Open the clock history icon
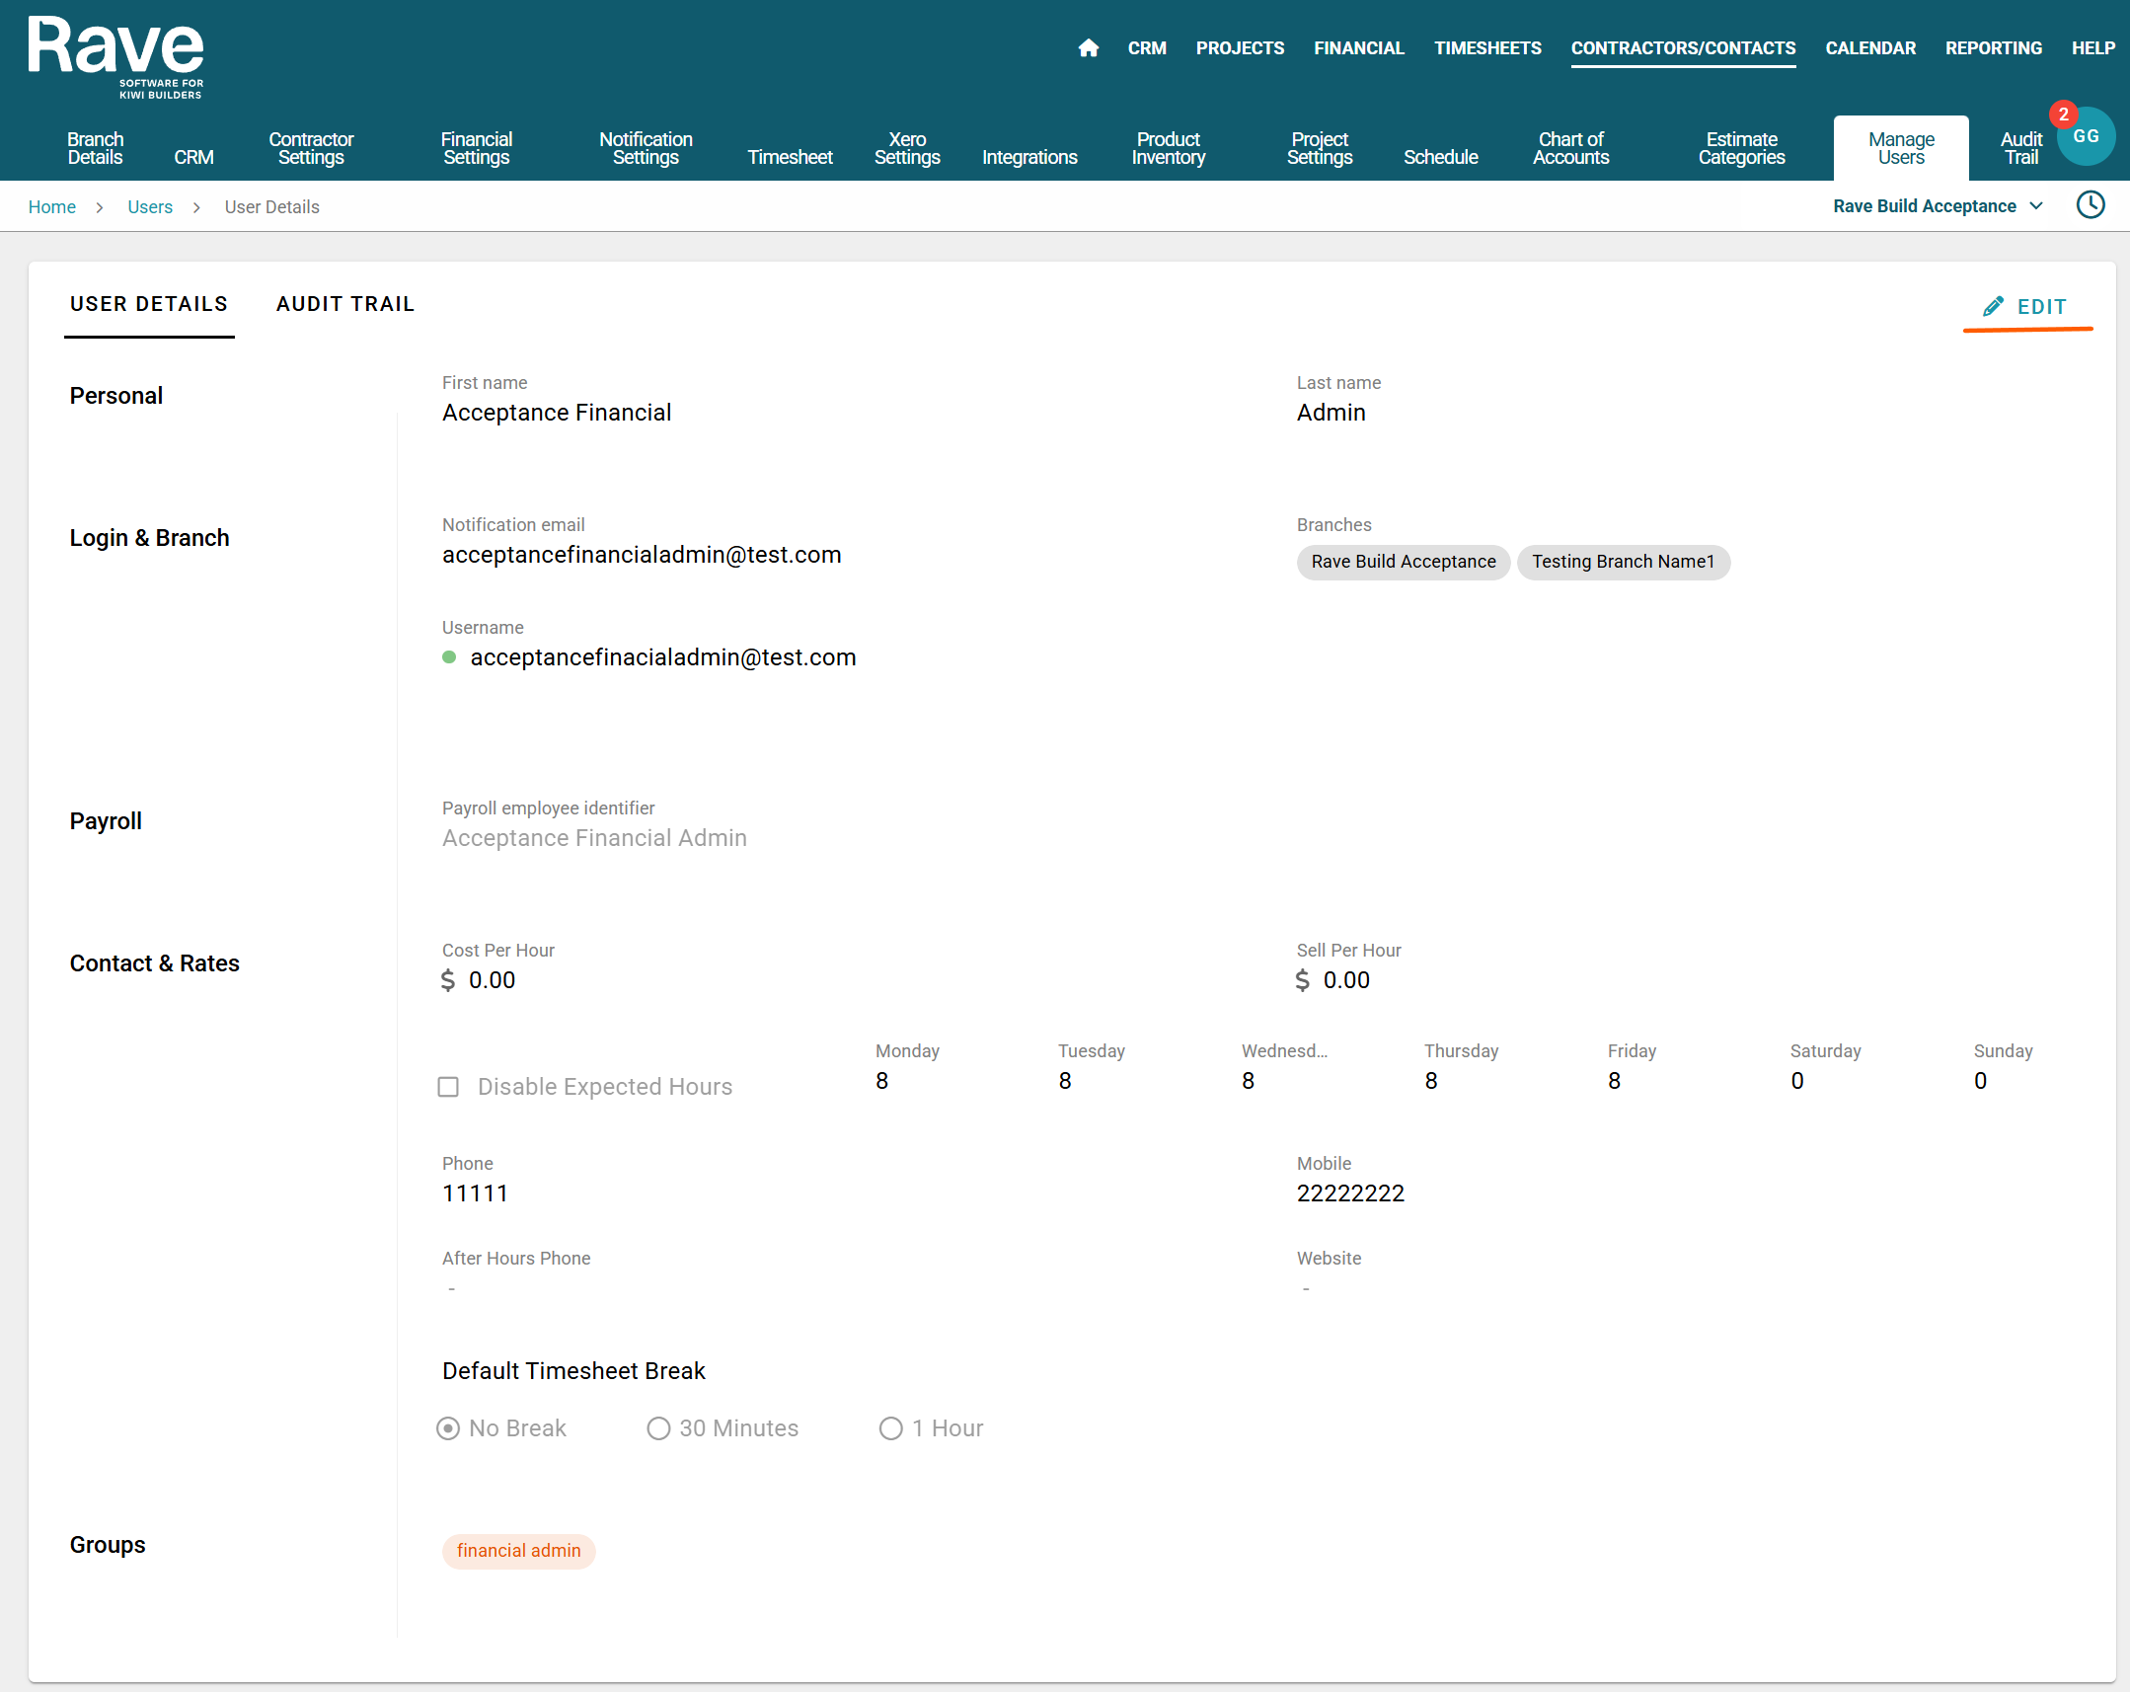2130x1692 pixels. [x=2090, y=205]
